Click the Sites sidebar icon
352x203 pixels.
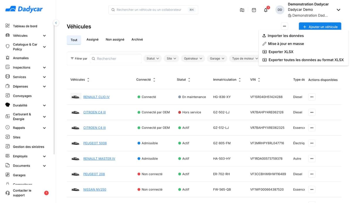click(8, 137)
